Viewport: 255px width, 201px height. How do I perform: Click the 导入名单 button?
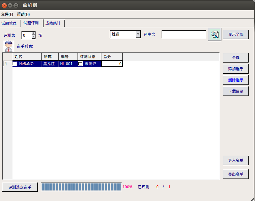235,160
